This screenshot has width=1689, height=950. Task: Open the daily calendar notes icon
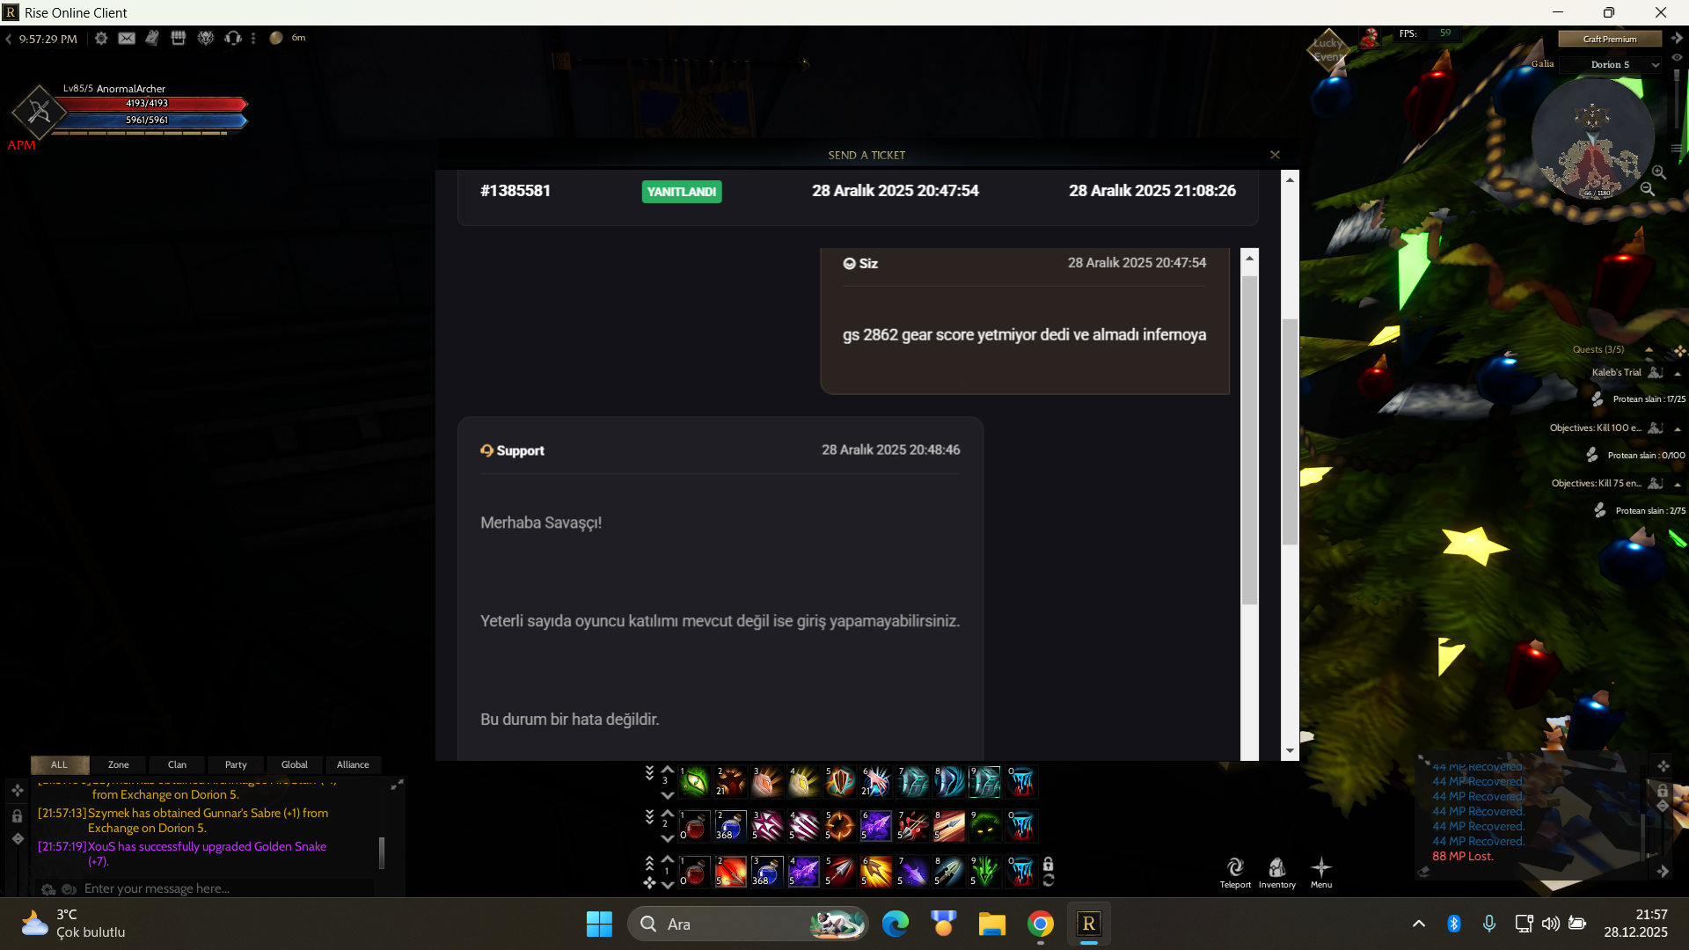(x=152, y=39)
